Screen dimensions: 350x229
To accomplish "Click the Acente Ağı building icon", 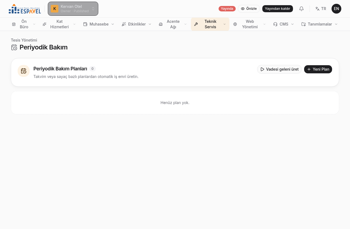I will click(x=160, y=24).
